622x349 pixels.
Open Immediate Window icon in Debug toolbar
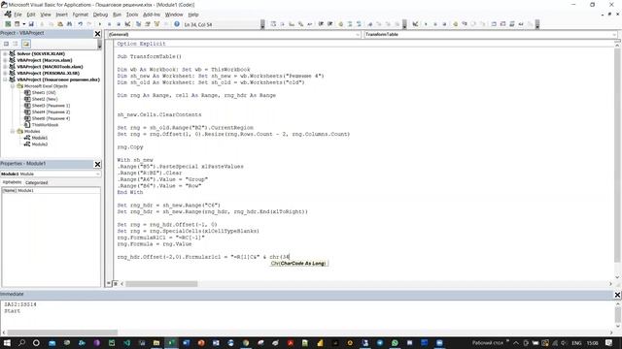coord(503,24)
